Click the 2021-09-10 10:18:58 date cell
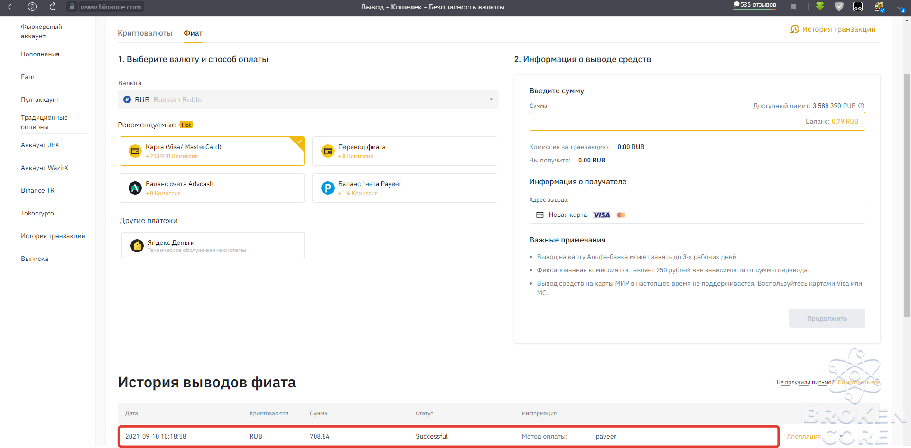 (x=156, y=436)
